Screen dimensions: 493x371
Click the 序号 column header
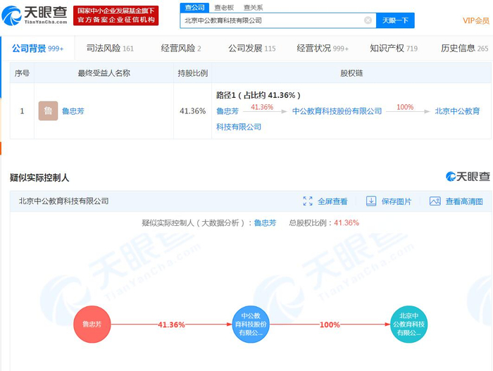[x=22, y=73]
